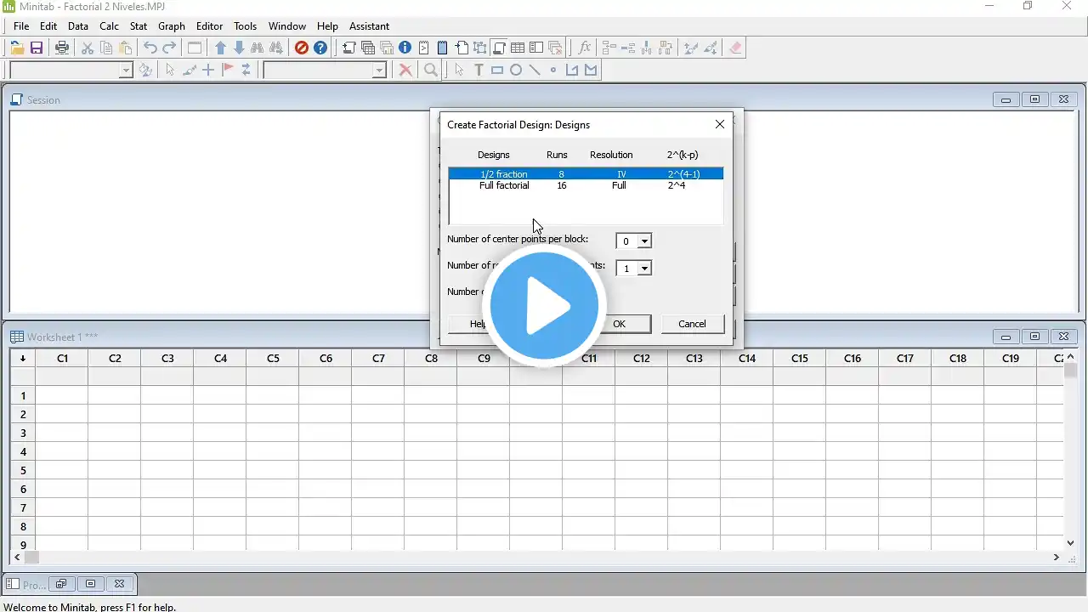The height and width of the screenshot is (612, 1088).
Task: Restore the minimized Project Manager window
Action: (x=61, y=584)
